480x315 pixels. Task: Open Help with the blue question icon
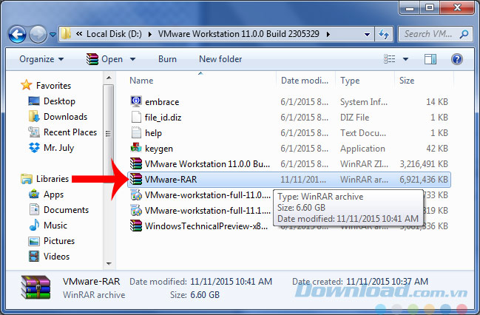(x=457, y=59)
